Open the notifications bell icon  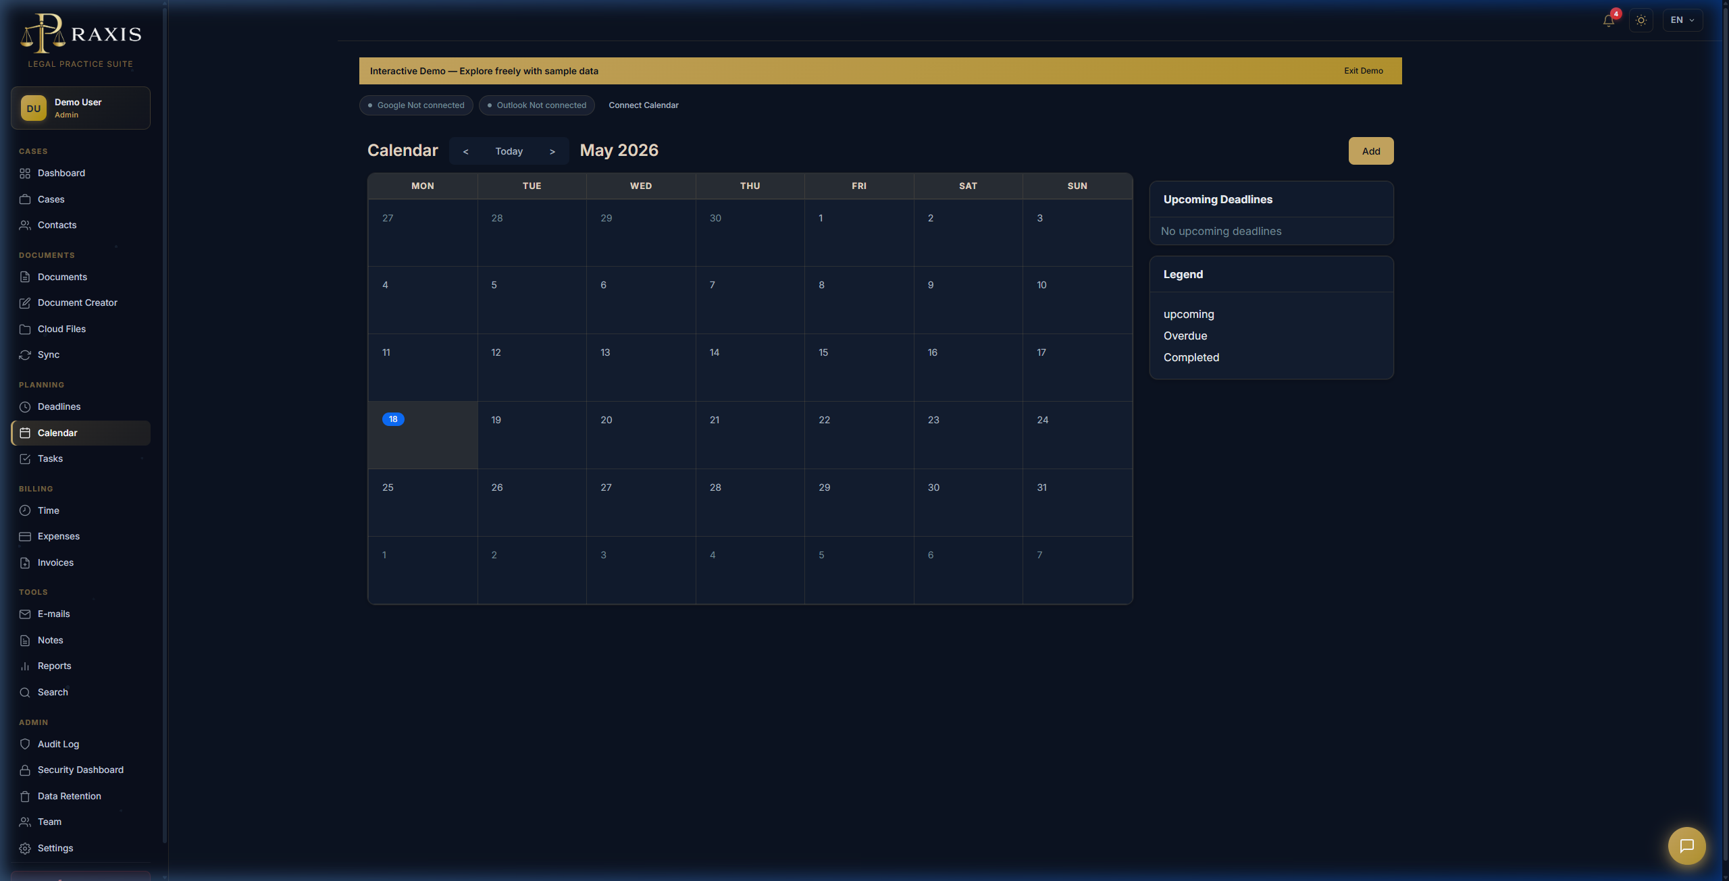(1609, 20)
